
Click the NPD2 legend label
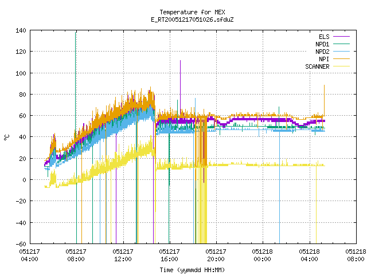point(322,52)
